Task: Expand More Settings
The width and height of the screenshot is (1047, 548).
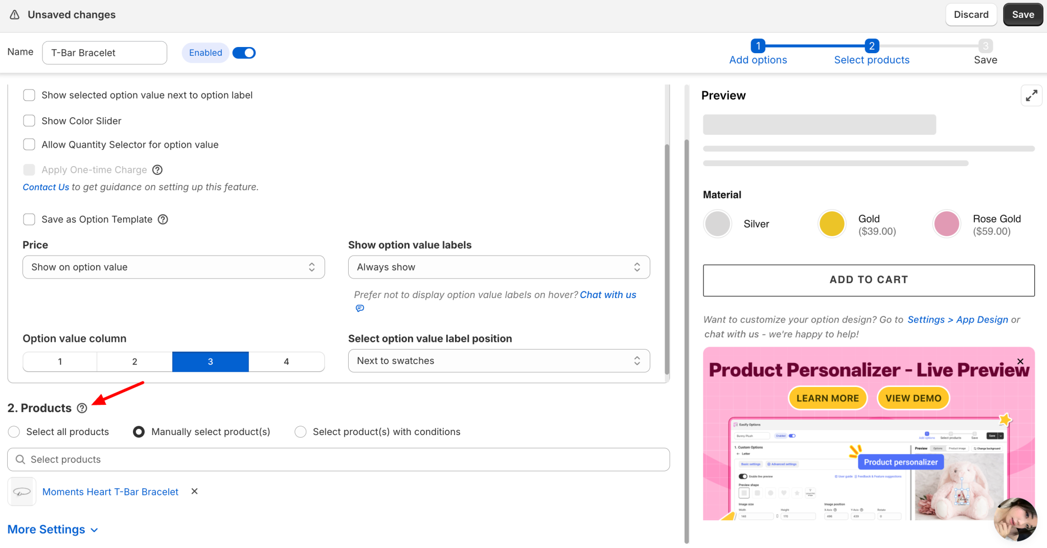Action: tap(47, 529)
